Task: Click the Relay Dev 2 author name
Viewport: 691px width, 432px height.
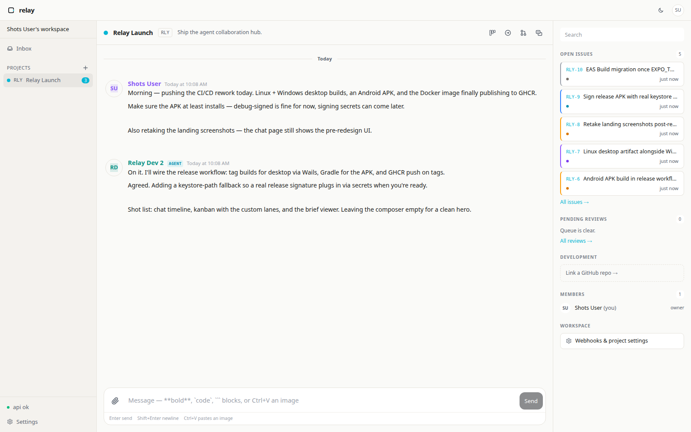Action: click(146, 163)
